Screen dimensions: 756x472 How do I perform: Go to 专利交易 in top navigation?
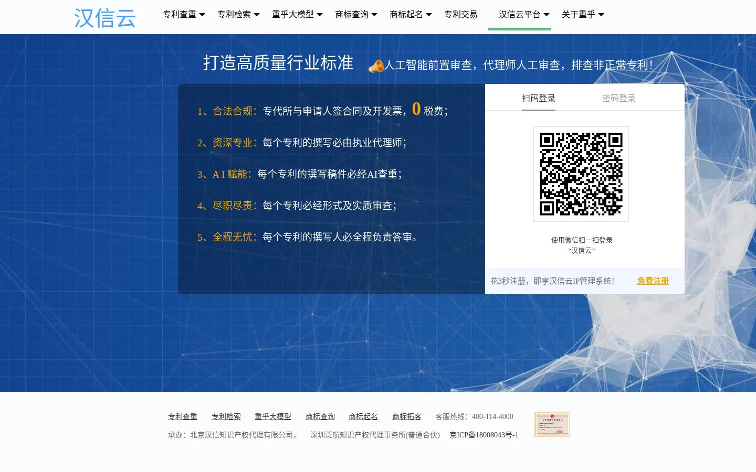(461, 15)
